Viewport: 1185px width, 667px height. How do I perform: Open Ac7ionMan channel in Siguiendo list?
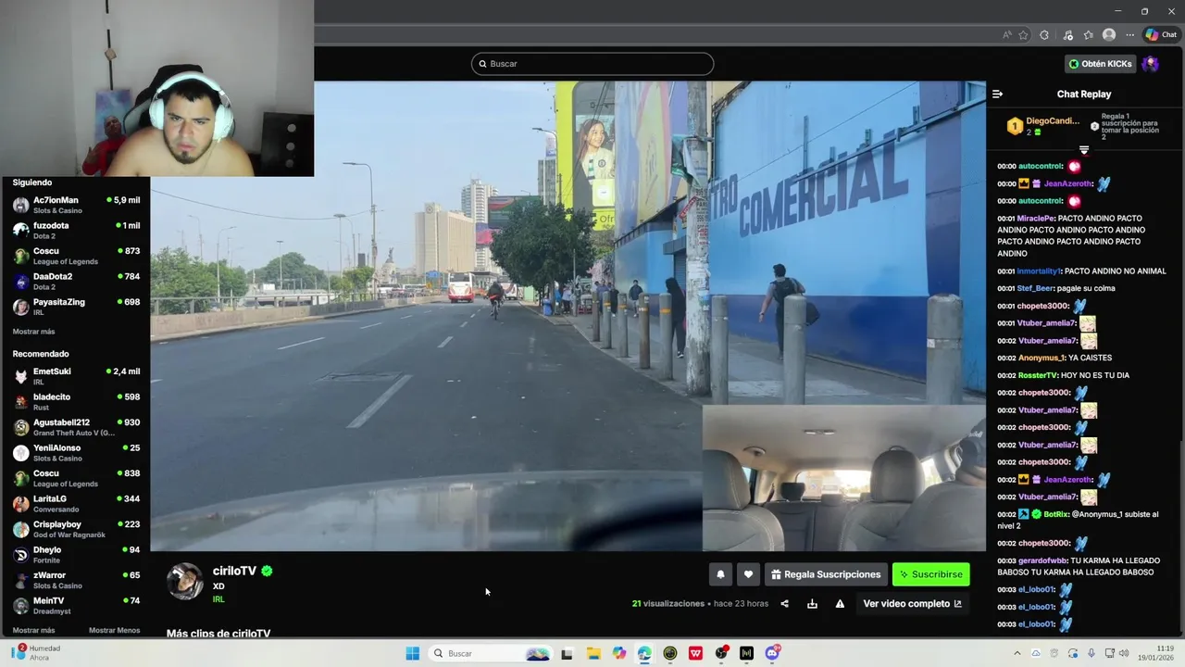(x=76, y=205)
